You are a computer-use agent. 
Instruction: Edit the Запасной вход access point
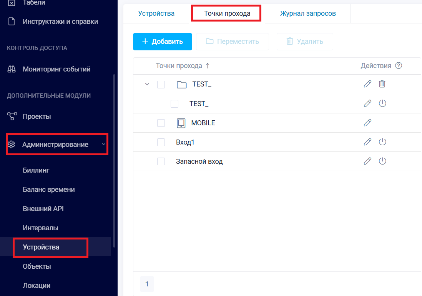(x=367, y=161)
